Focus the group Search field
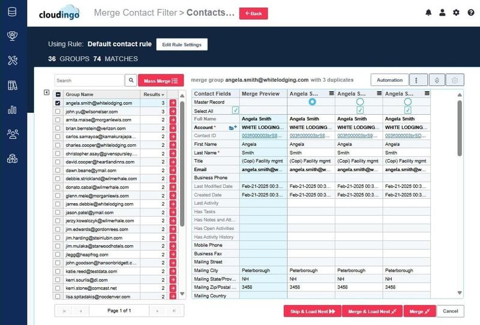Image resolution: width=480 pixels, height=325 pixels. [89, 80]
